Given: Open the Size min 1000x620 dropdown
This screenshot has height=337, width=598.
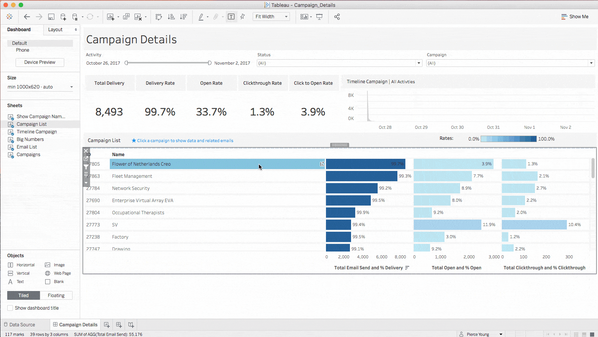Looking at the screenshot, I should click(40, 87).
